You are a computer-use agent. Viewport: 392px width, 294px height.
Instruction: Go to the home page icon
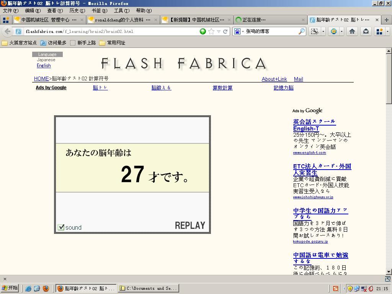tap(352, 31)
